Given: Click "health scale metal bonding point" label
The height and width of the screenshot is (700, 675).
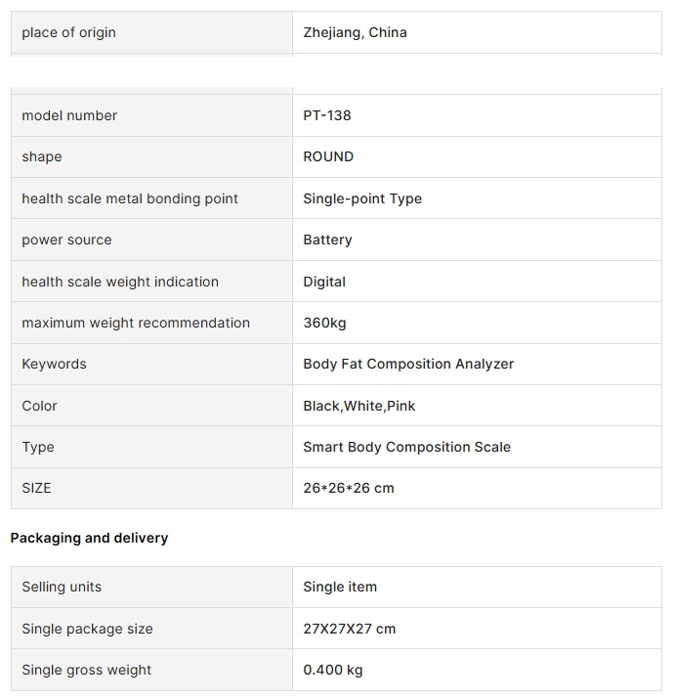Looking at the screenshot, I should (130, 198).
